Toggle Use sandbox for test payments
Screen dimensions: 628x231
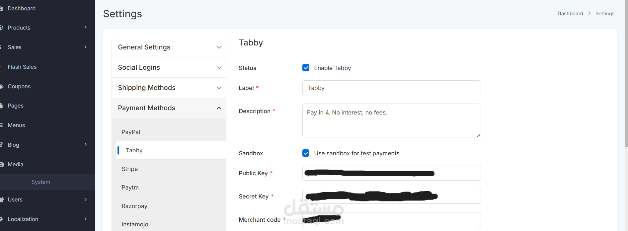(306, 153)
